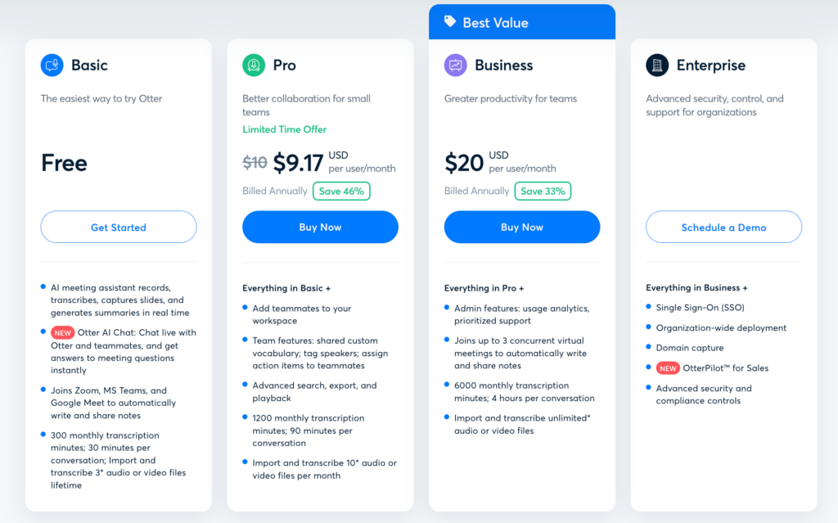
Task: Click the Everything in Pro + heading
Action: point(484,288)
